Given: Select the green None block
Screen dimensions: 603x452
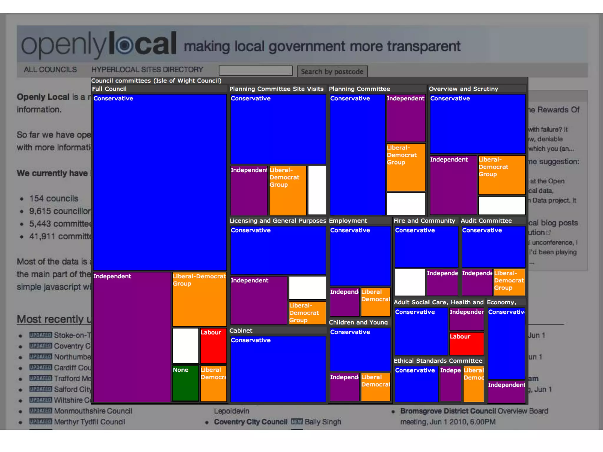Looking at the screenshot, I should (185, 383).
